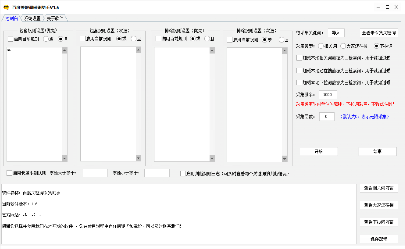The image size is (405, 249).
Task: Click scroll down arrow in 包含规则设置(次选) list
Action: [x=138, y=158]
